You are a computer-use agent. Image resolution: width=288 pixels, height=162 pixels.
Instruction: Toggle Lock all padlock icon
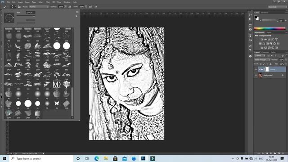(270, 64)
